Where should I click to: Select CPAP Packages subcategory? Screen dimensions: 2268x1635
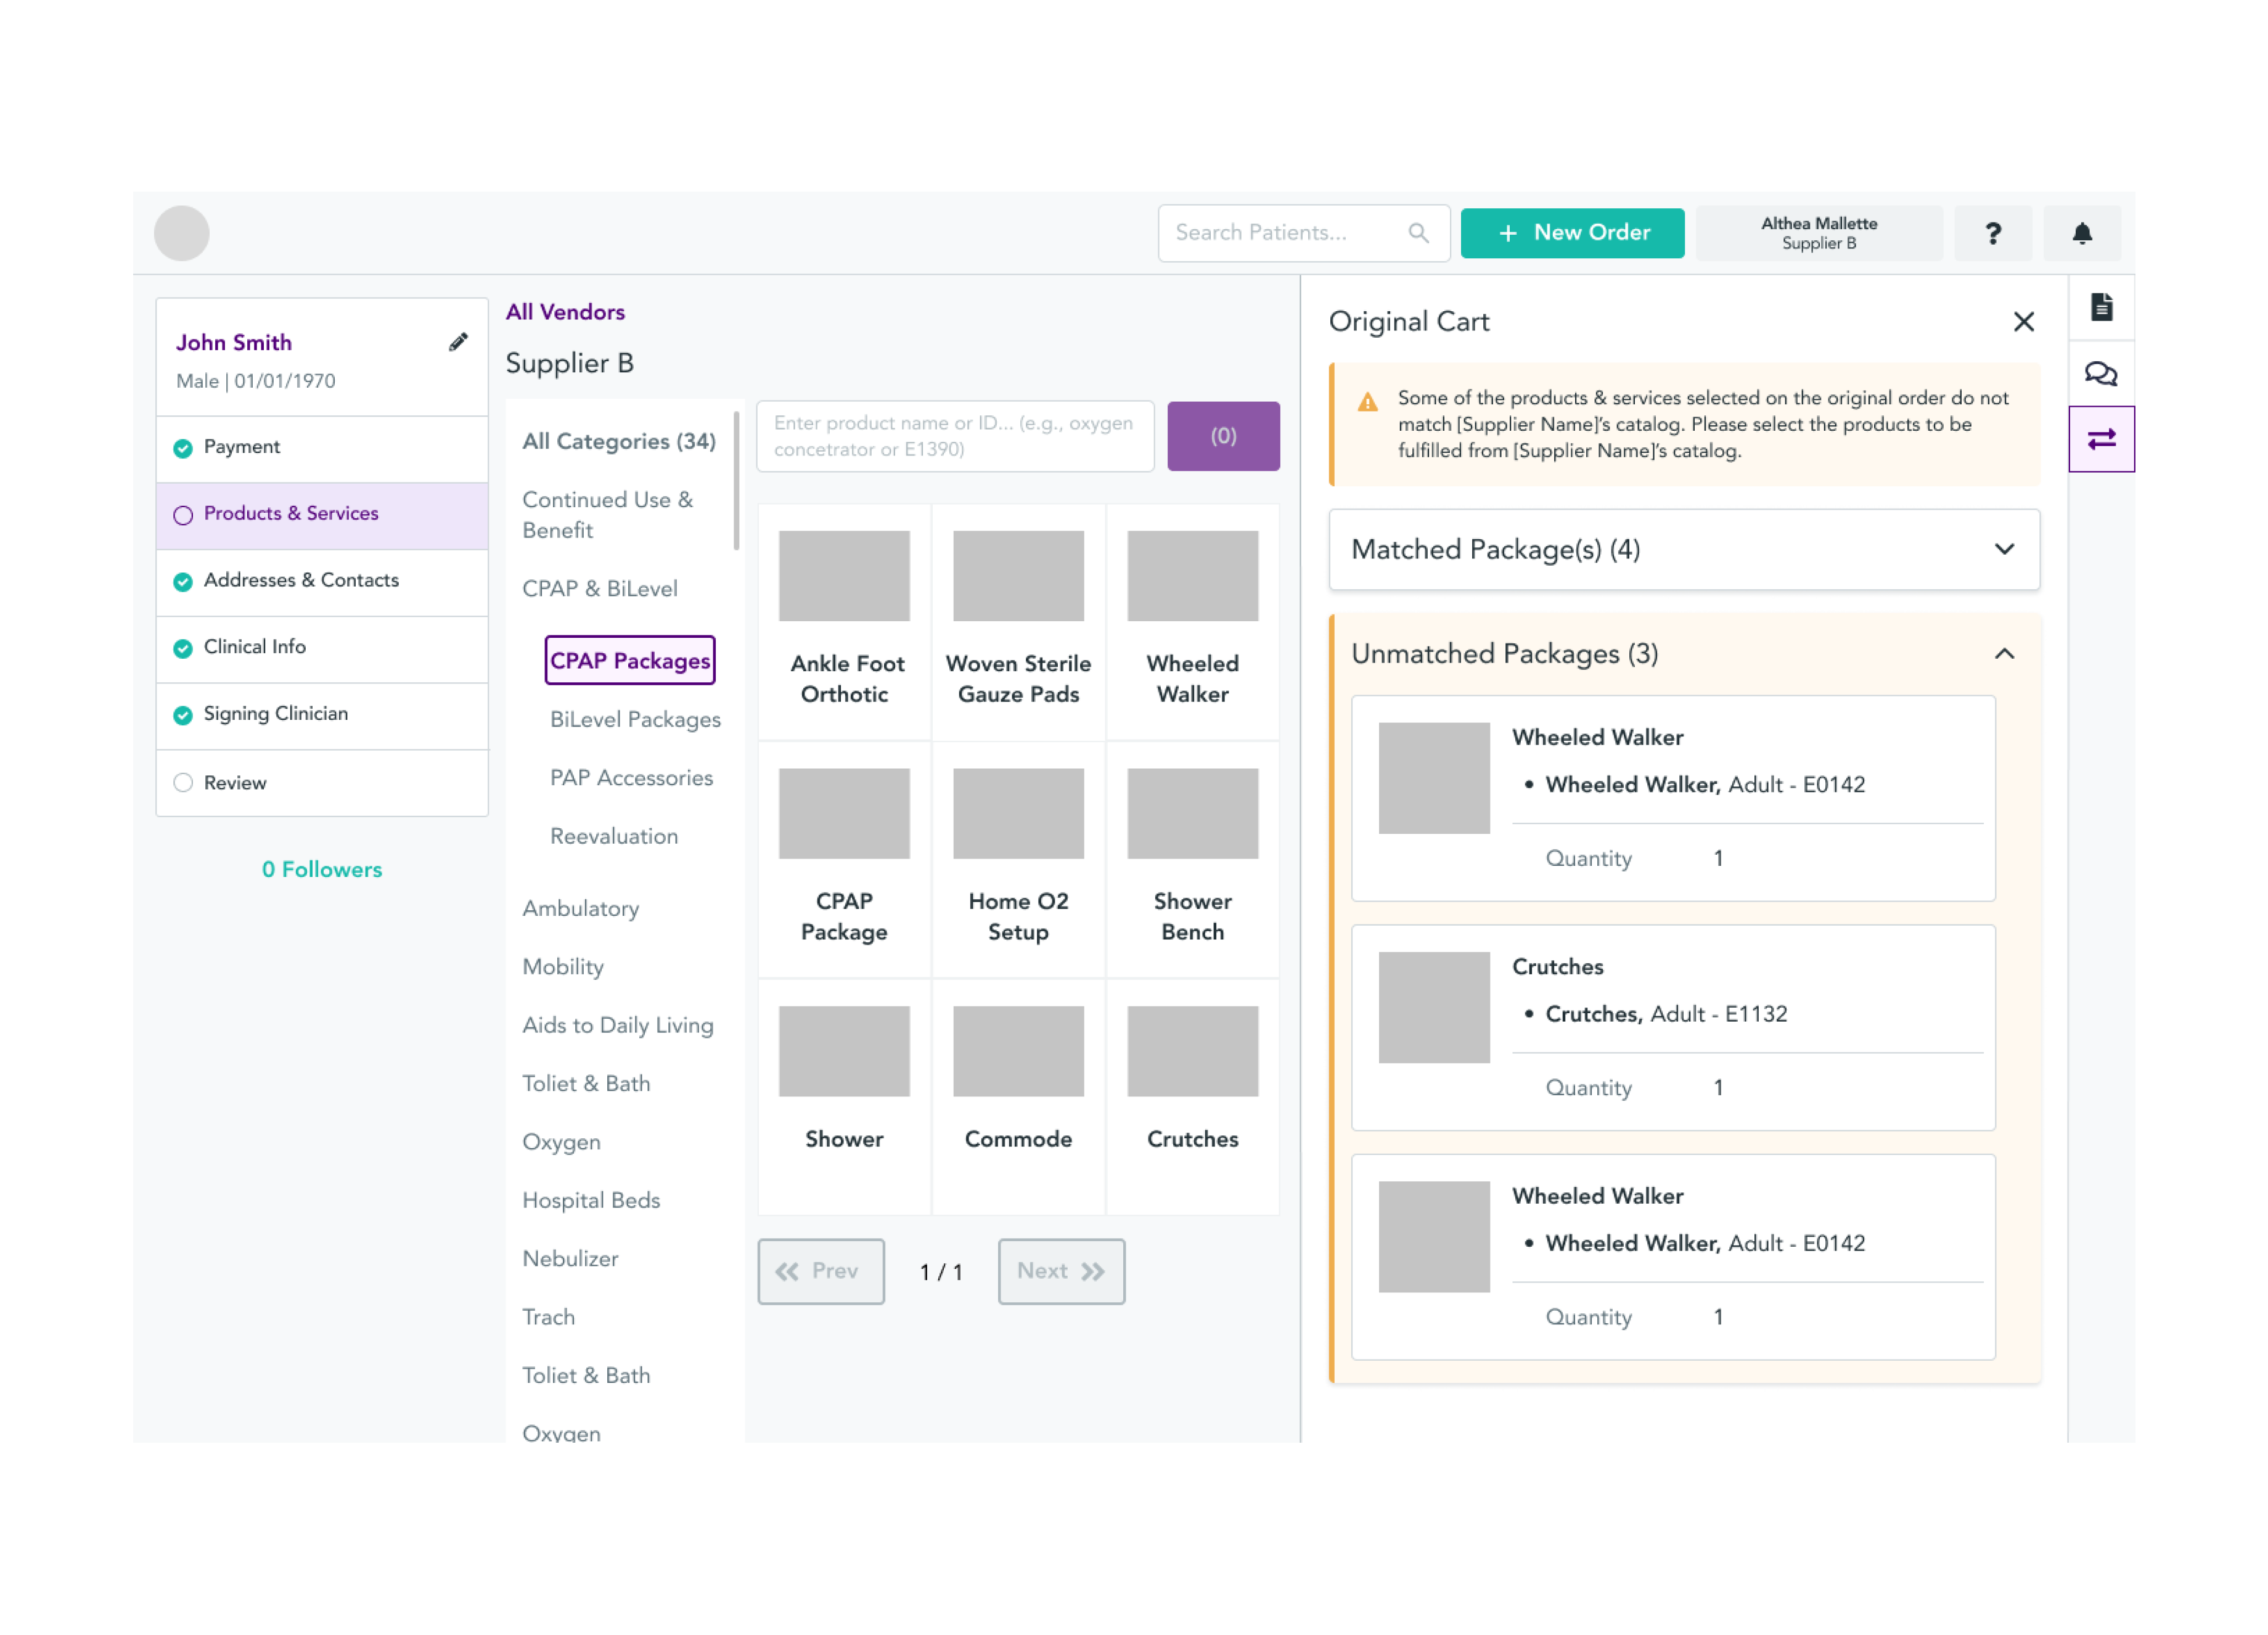(630, 661)
